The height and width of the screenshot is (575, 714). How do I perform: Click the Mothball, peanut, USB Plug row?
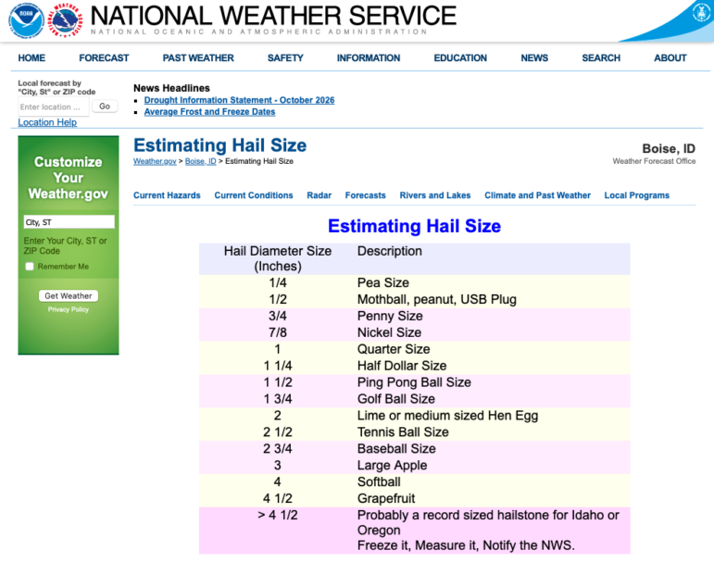click(414, 300)
